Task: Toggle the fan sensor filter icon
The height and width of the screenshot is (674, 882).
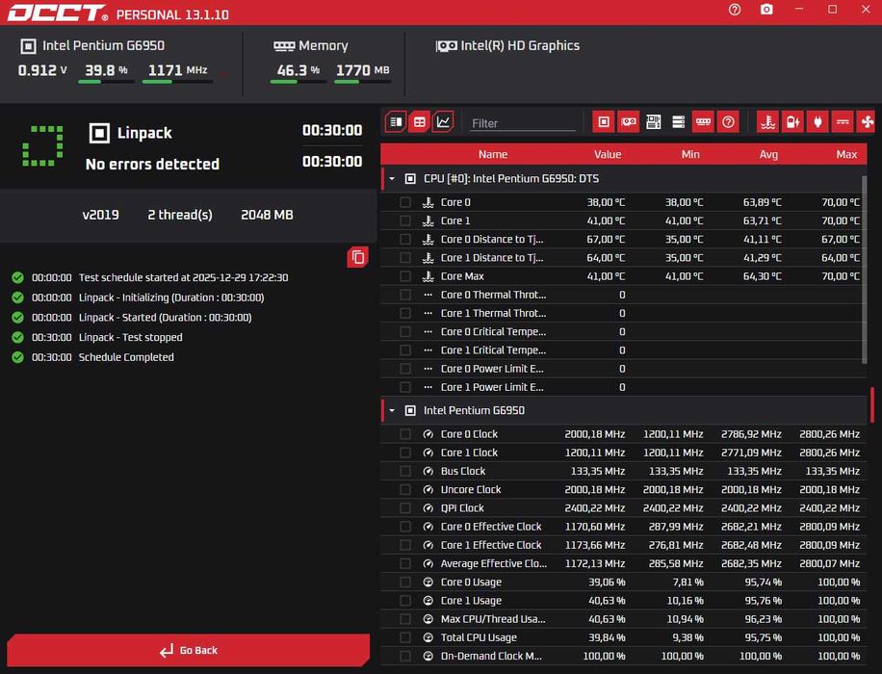Action: pos(867,121)
